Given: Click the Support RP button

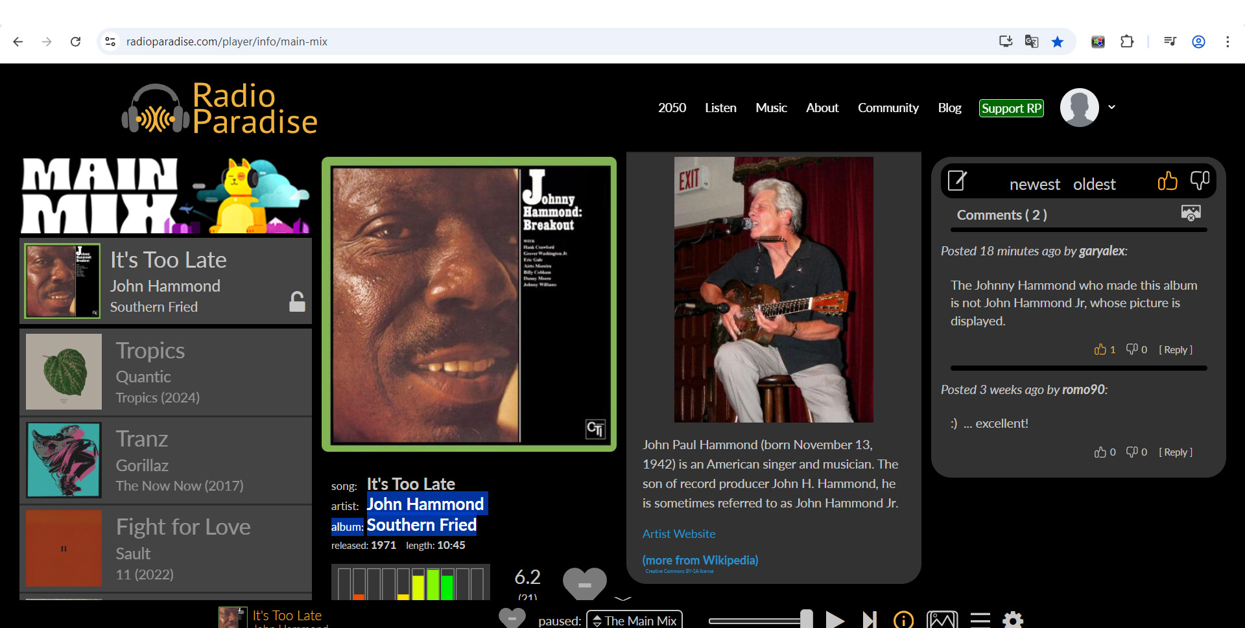Looking at the screenshot, I should click(1011, 108).
